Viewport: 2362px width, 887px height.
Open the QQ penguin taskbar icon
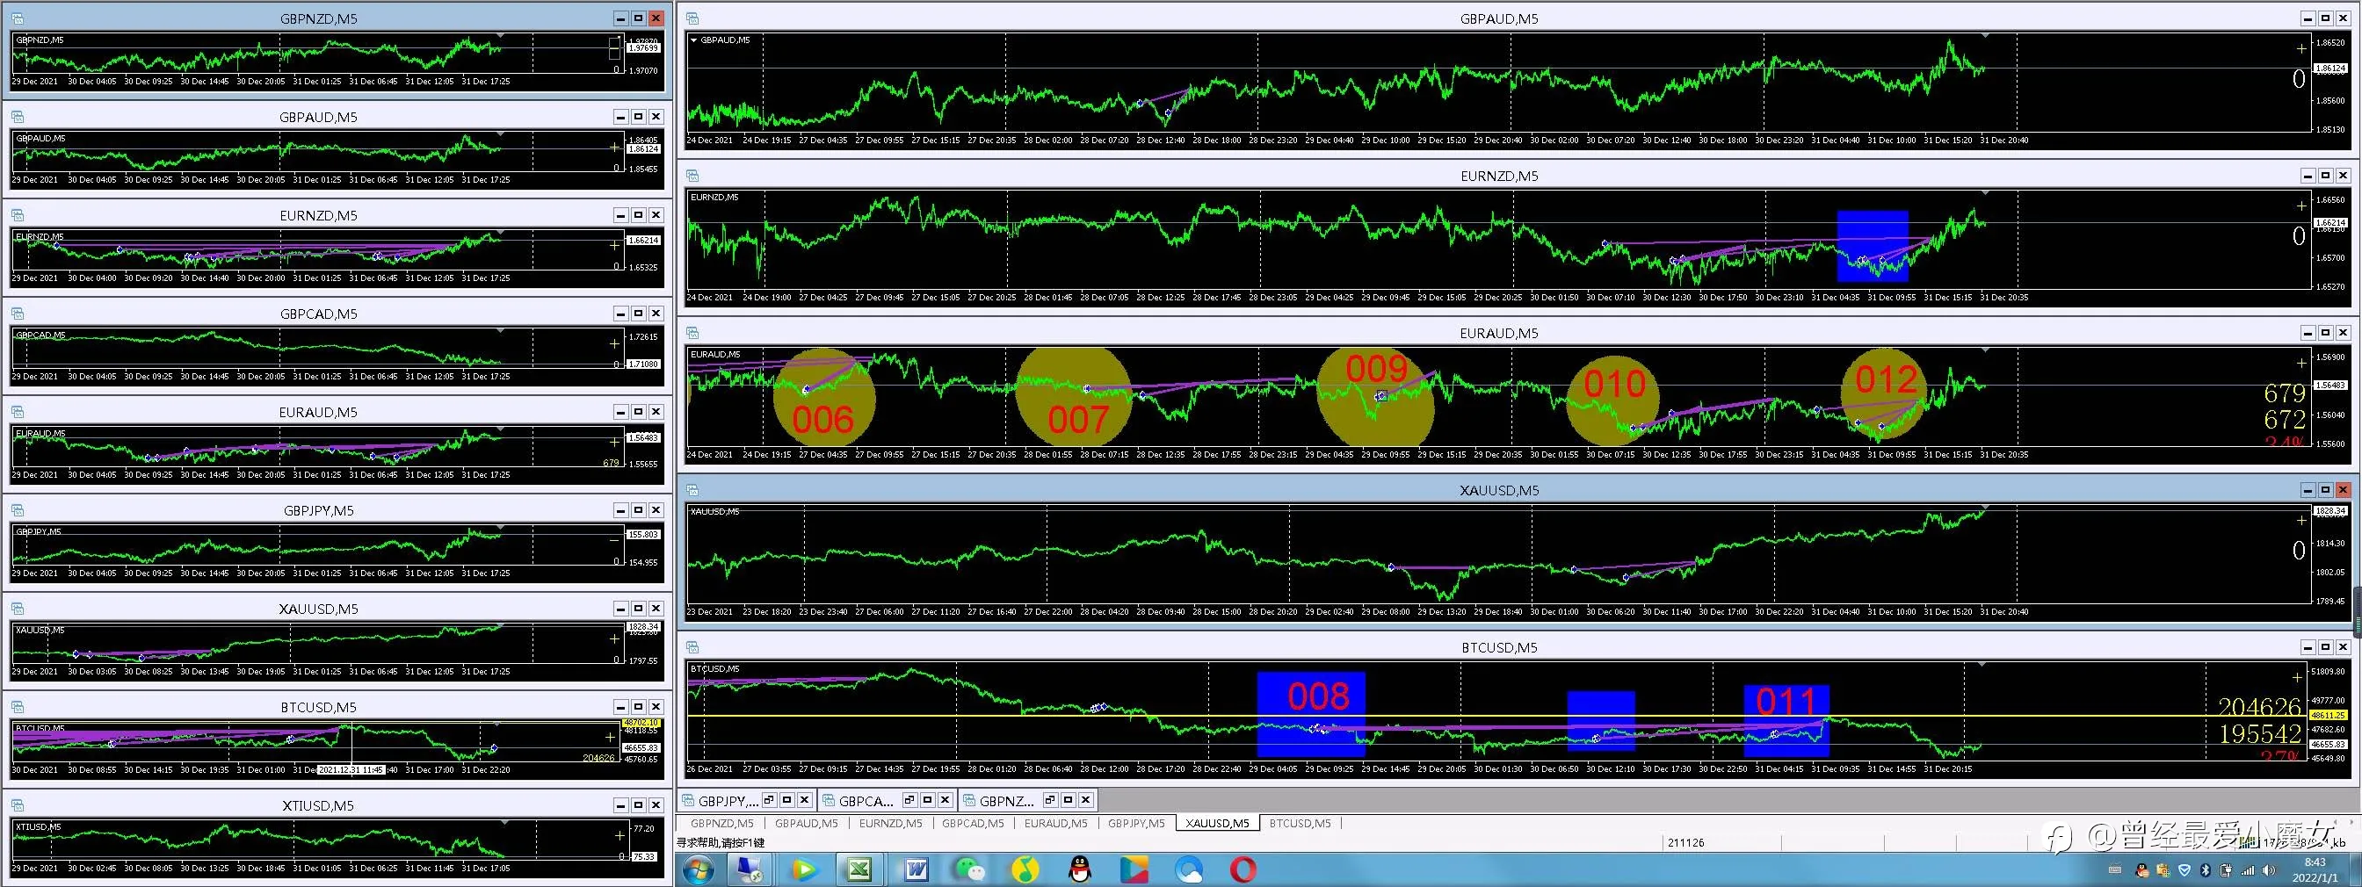tap(1080, 869)
